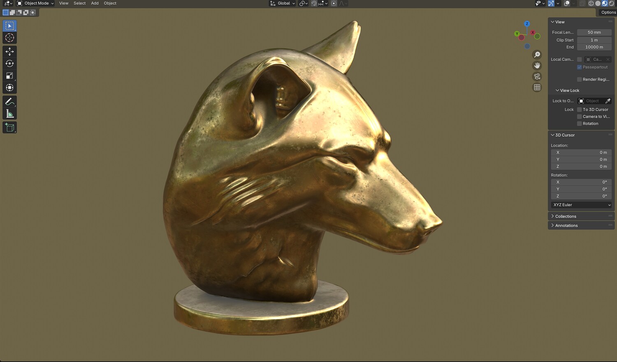Collapse the View Lock subpanel
617x362 pixels.
pyautogui.click(x=567, y=91)
